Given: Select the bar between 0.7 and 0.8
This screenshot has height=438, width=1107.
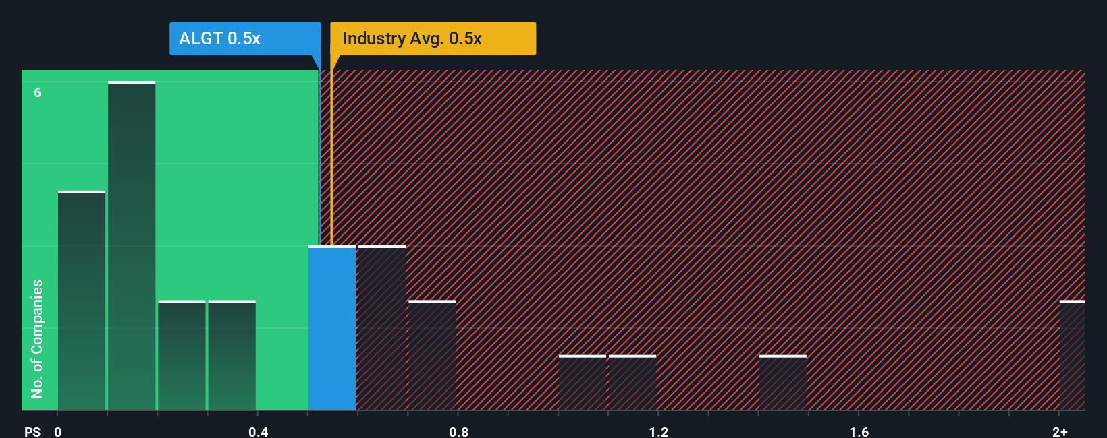Looking at the screenshot, I should (x=432, y=355).
